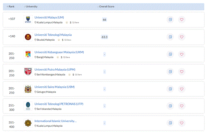The image size is (206, 132).
Task: Click rank =107 cell
Action: pos(12,19)
